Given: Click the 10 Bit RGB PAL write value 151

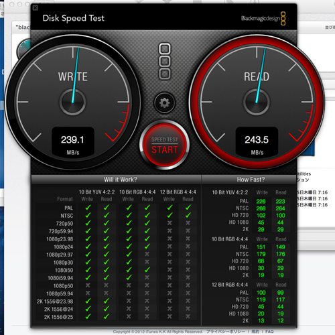Looking at the screenshot, I should coord(261,247).
